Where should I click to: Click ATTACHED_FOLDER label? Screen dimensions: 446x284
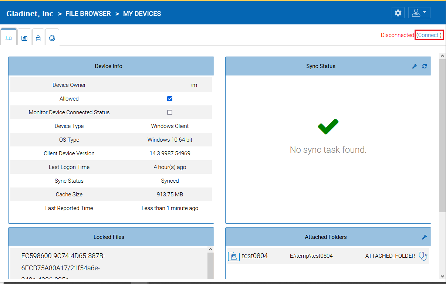click(x=390, y=256)
